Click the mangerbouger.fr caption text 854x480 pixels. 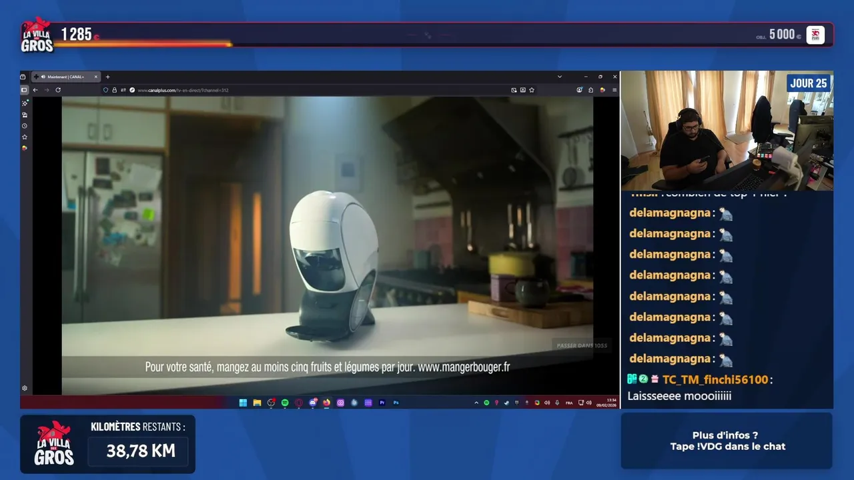click(x=464, y=367)
